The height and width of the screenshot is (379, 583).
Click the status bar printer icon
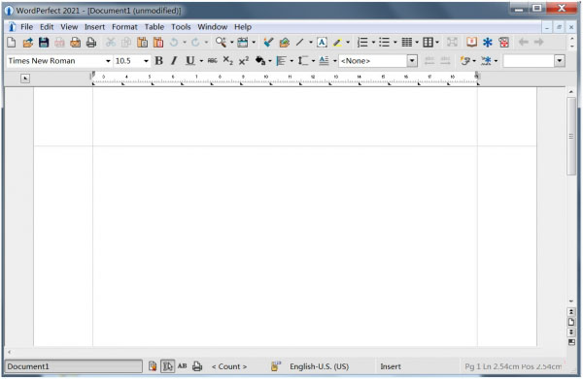pyautogui.click(x=197, y=366)
